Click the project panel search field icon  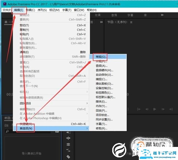click(x=7, y=131)
